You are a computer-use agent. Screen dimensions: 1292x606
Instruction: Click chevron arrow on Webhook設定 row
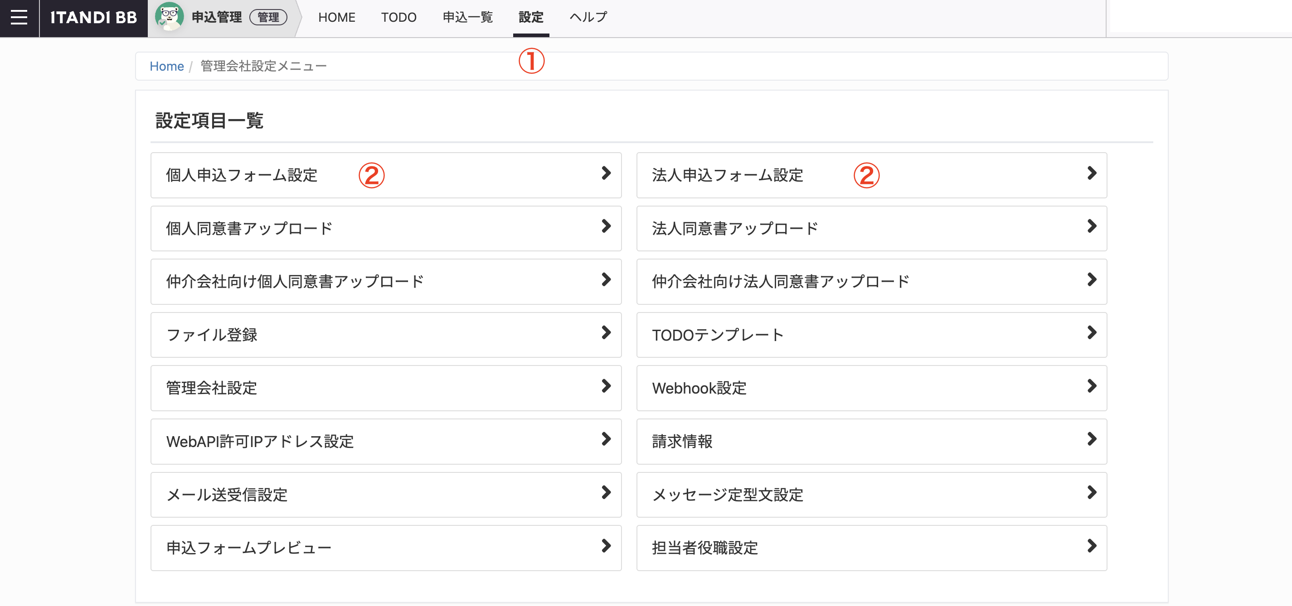[x=1091, y=386]
